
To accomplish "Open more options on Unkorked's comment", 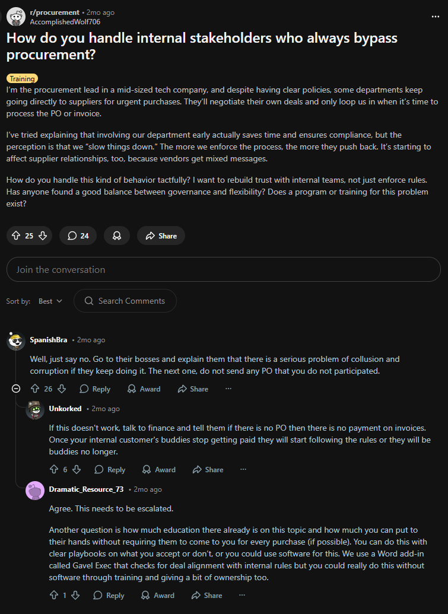I will point(243,469).
